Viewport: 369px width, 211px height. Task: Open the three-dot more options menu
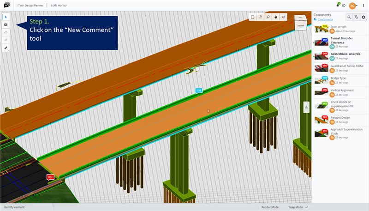coord(363,6)
